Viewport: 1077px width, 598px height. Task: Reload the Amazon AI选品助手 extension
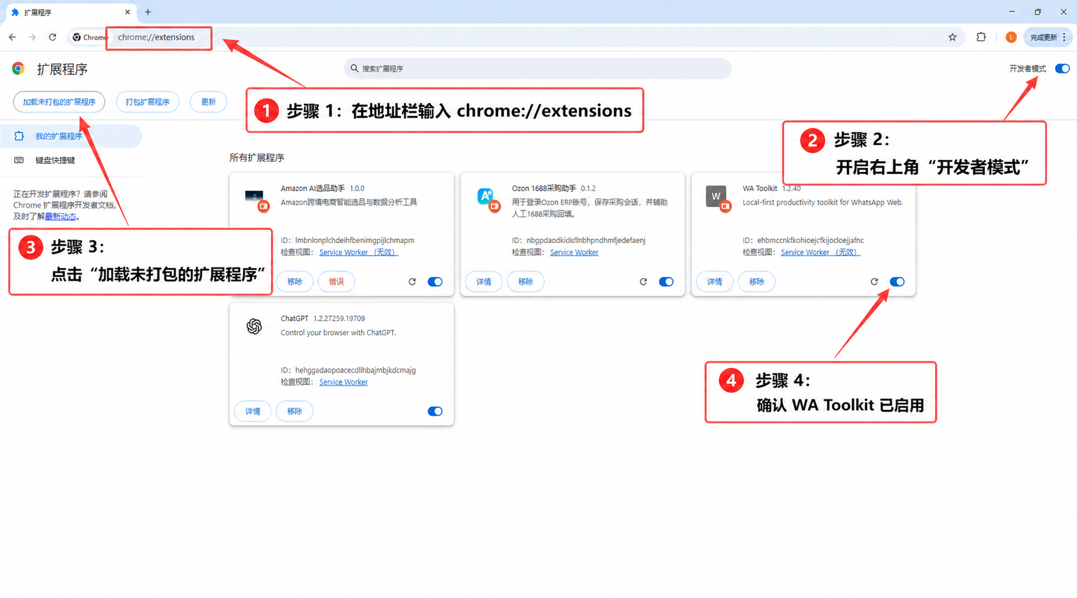(412, 281)
